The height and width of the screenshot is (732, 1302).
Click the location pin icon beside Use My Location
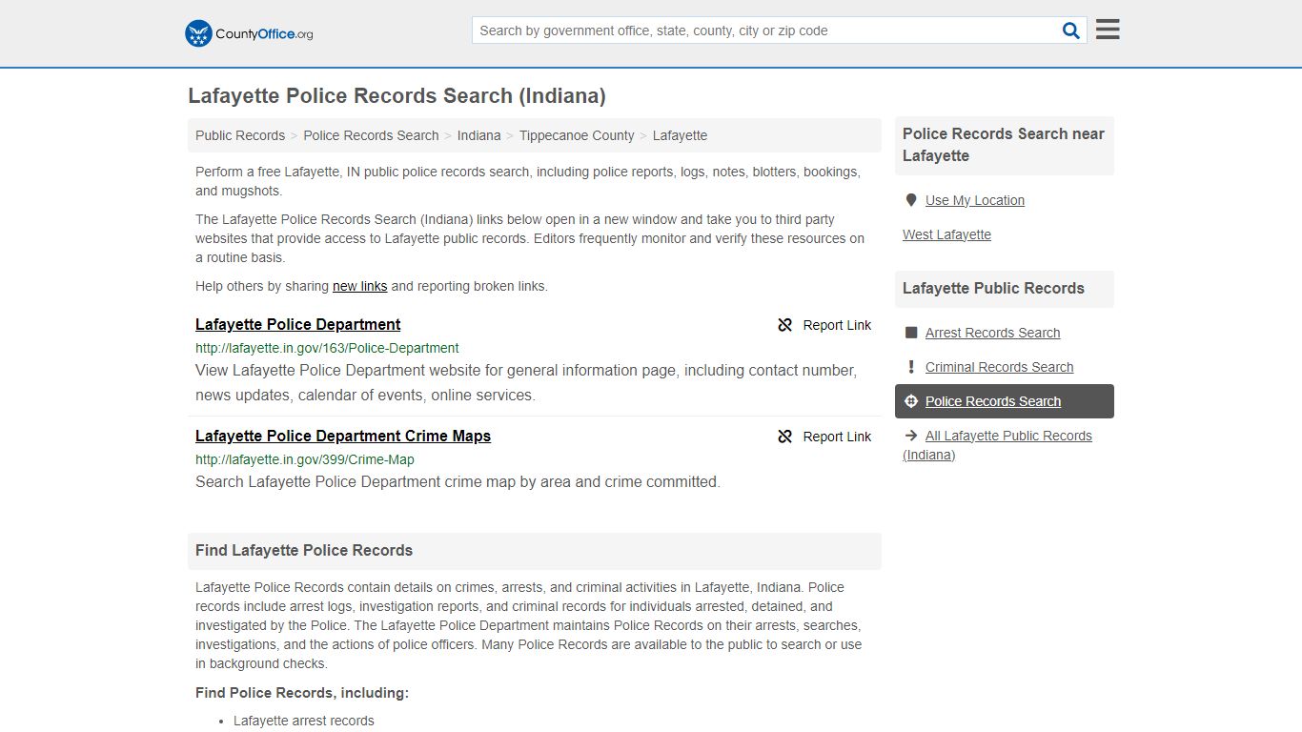pos(911,200)
